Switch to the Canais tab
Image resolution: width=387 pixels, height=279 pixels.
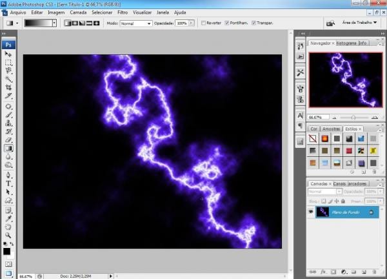click(x=339, y=184)
